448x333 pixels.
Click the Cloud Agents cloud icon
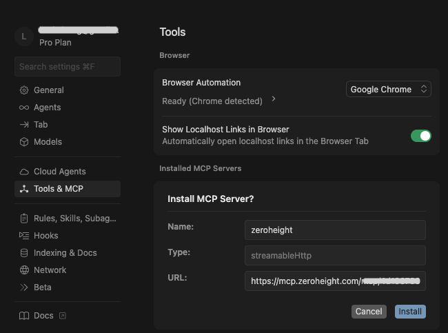pyautogui.click(x=24, y=172)
